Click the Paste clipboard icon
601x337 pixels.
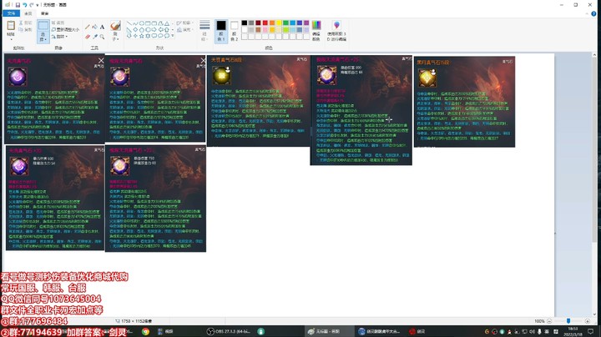11,26
